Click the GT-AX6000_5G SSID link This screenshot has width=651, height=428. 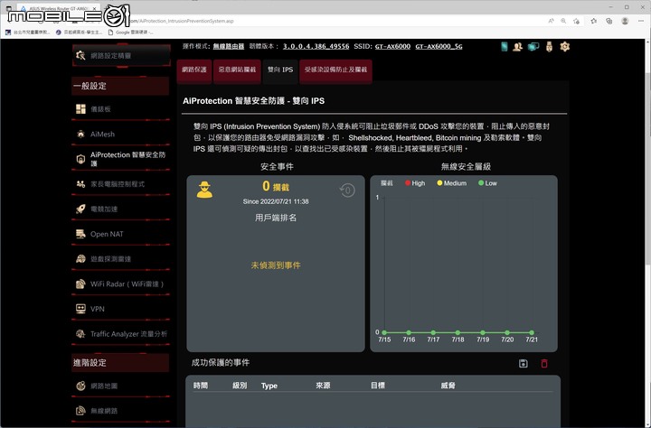coord(439,46)
